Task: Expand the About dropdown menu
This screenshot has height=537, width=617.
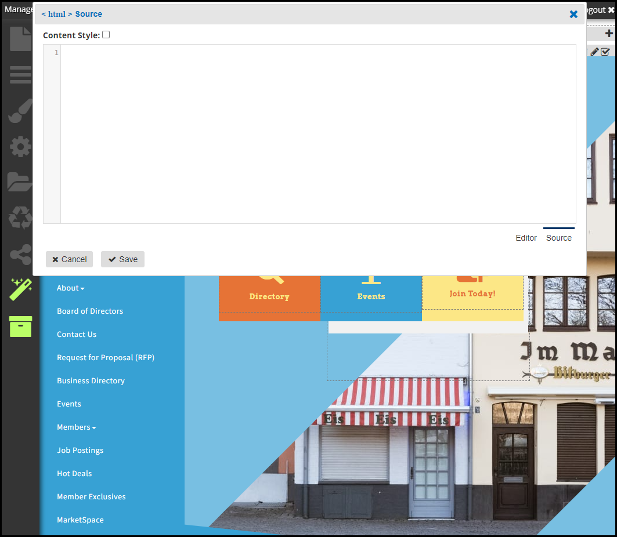Action: (x=70, y=288)
